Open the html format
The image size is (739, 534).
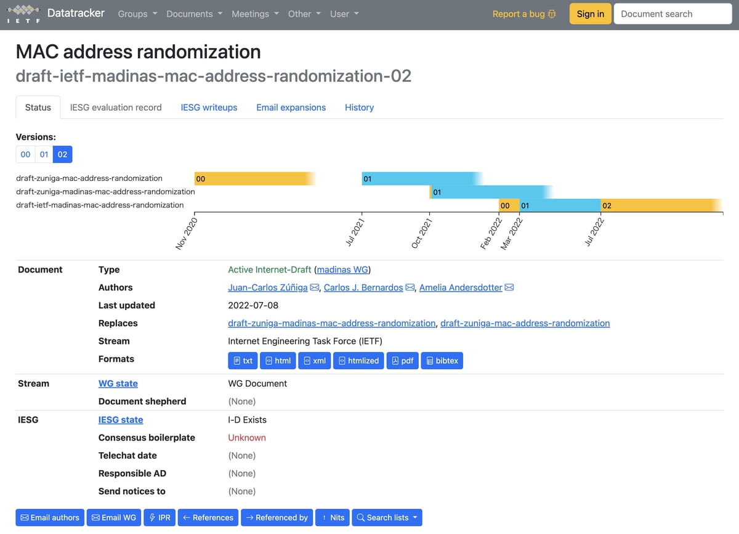tap(278, 361)
